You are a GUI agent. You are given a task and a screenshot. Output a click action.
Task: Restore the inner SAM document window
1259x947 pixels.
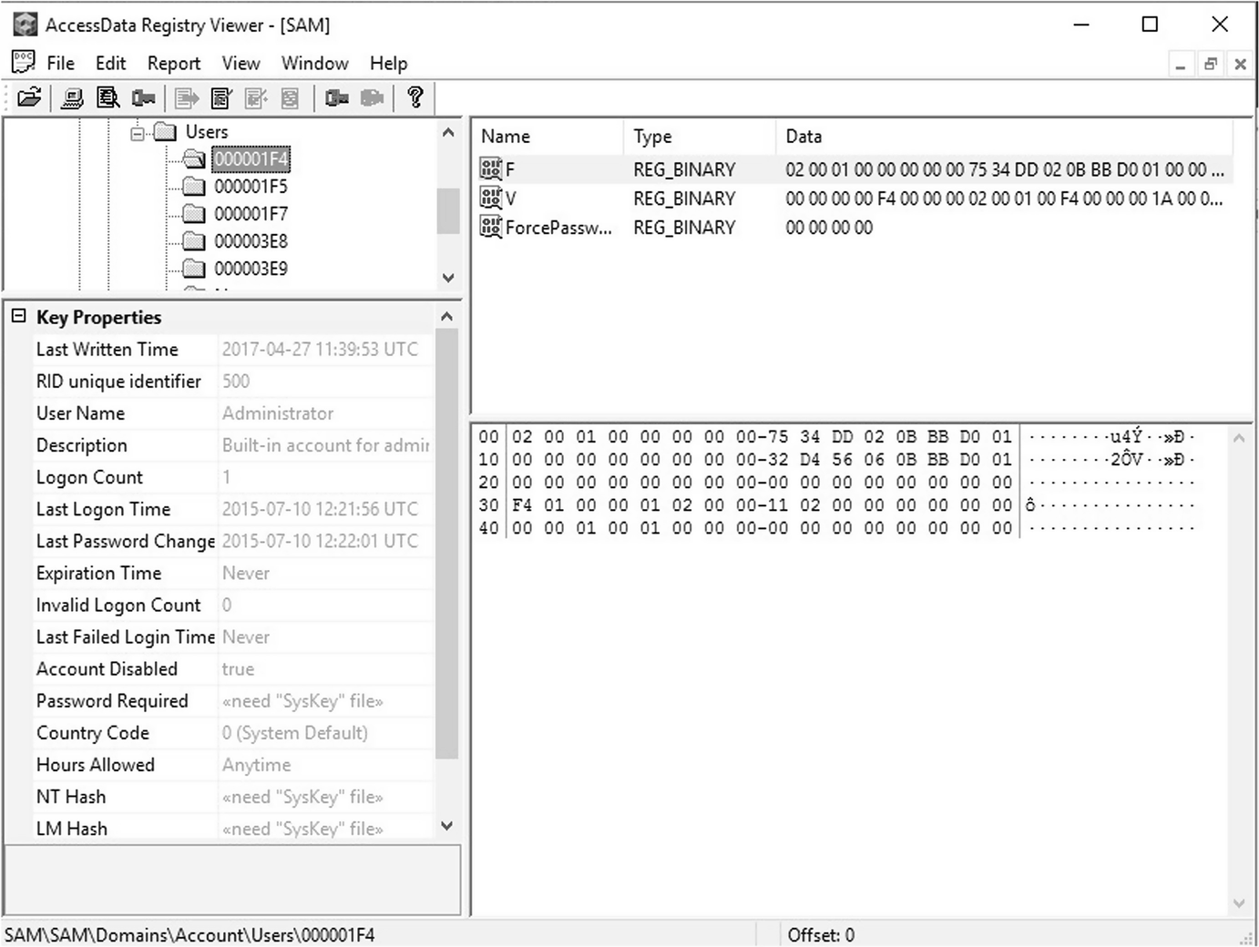1211,64
